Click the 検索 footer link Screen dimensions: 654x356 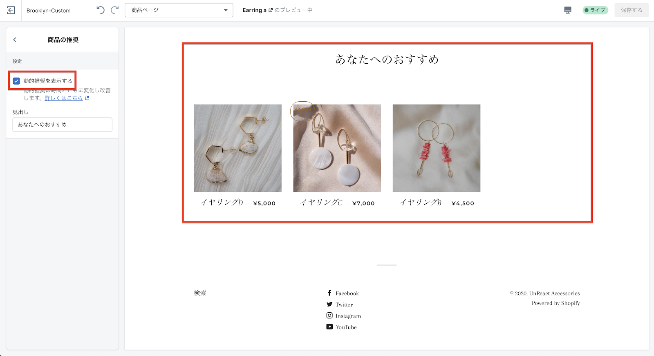coord(200,293)
